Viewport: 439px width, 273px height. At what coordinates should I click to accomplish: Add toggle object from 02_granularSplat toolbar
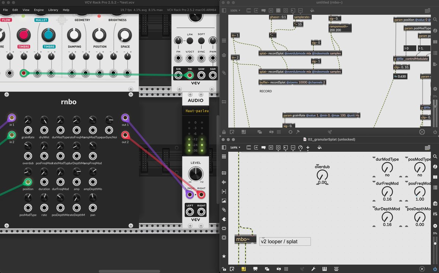271,148
